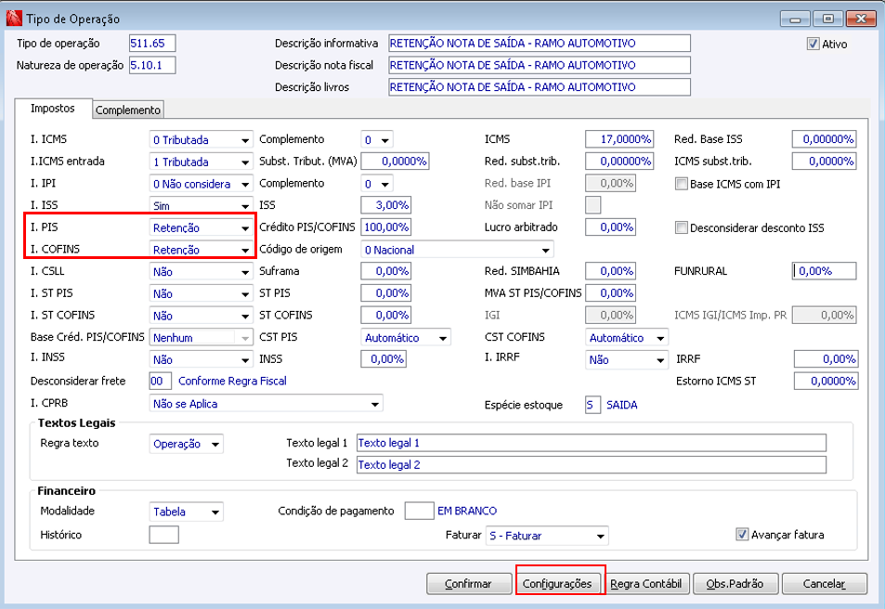Toggle the Ativo checkbox
The width and height of the screenshot is (885, 609).
click(x=813, y=44)
